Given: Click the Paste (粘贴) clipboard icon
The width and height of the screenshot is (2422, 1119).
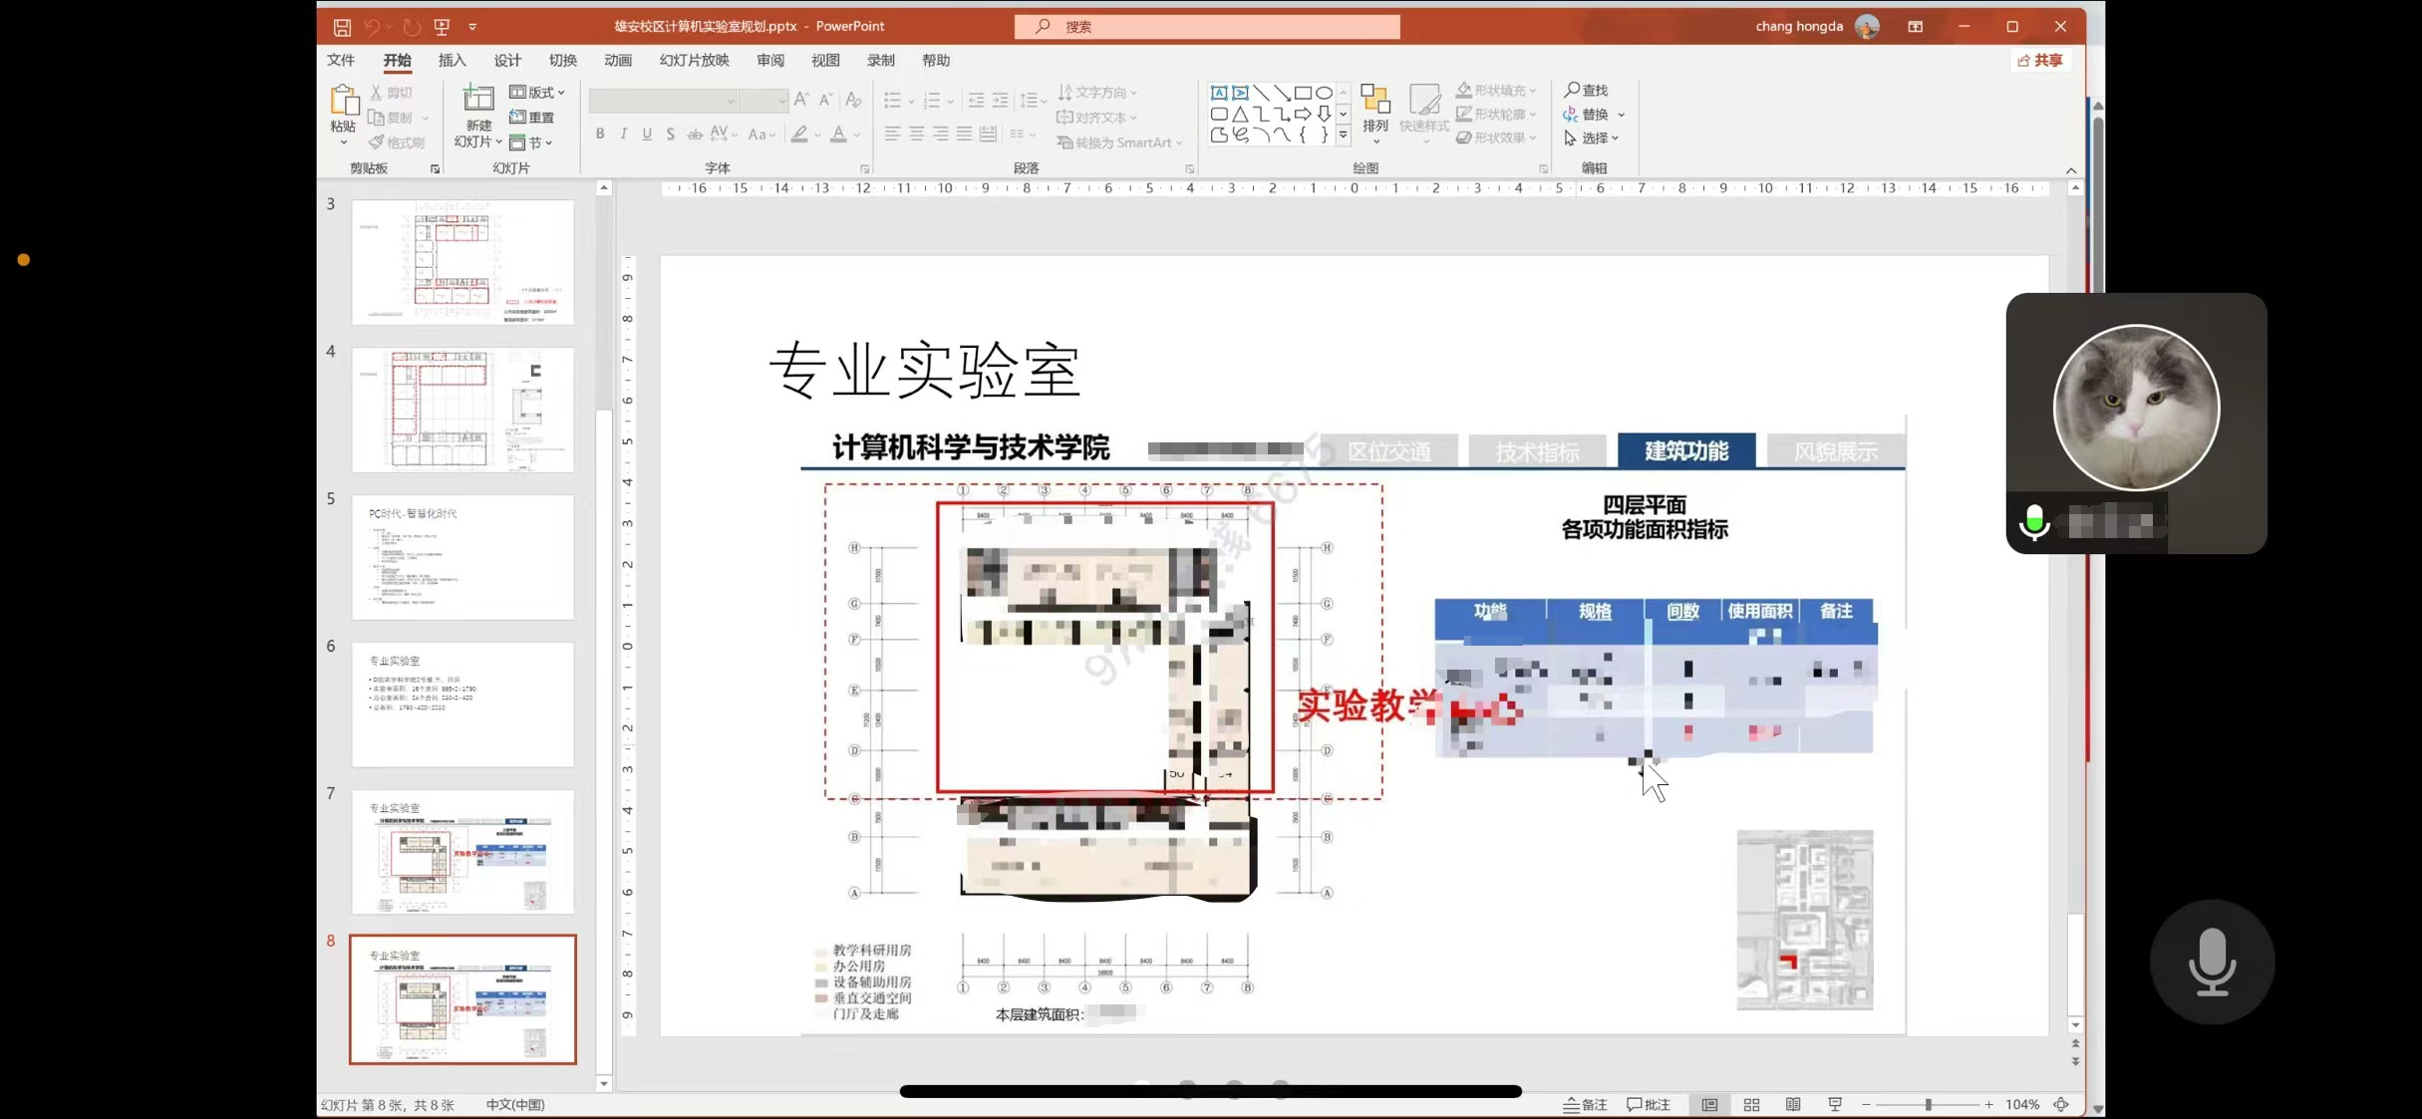Looking at the screenshot, I should tap(343, 100).
